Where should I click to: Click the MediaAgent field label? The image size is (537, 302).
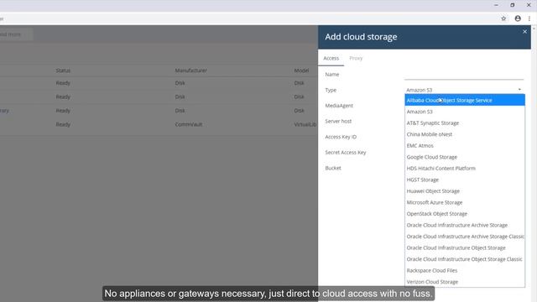coord(339,106)
